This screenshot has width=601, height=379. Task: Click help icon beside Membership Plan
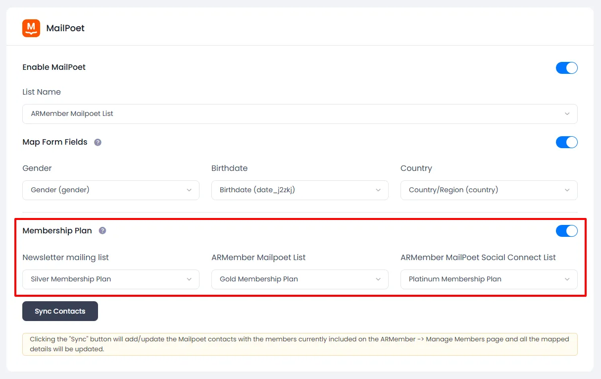(102, 230)
